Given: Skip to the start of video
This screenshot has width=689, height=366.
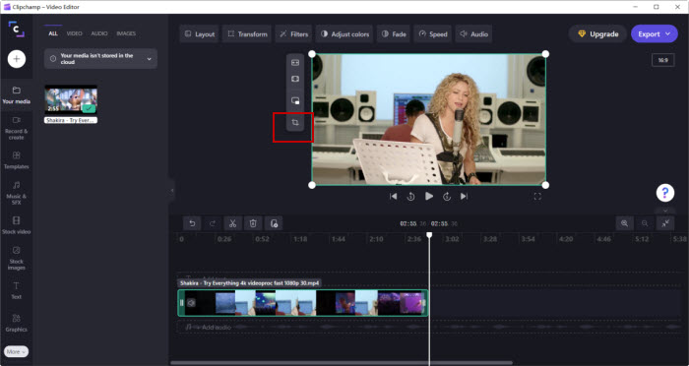Looking at the screenshot, I should pyautogui.click(x=394, y=197).
